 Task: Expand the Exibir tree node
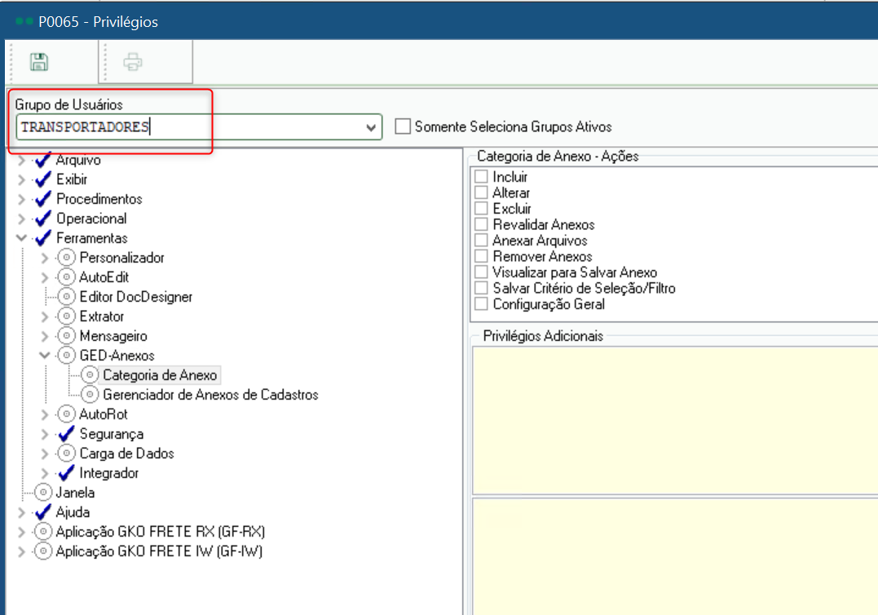[21, 179]
